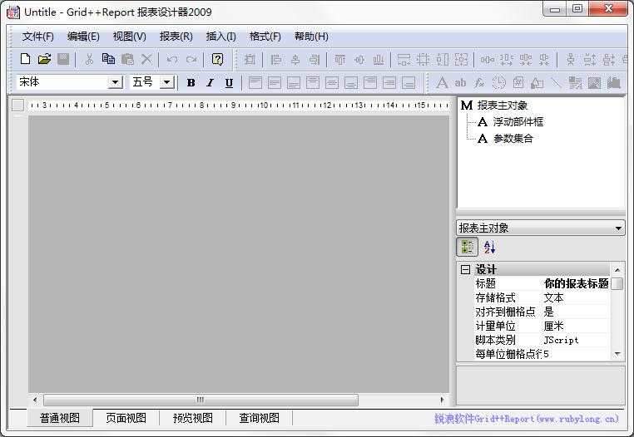Viewport: 634px width, 437px height.
Task: Switch to the 预览视图 tab
Action: point(192,418)
